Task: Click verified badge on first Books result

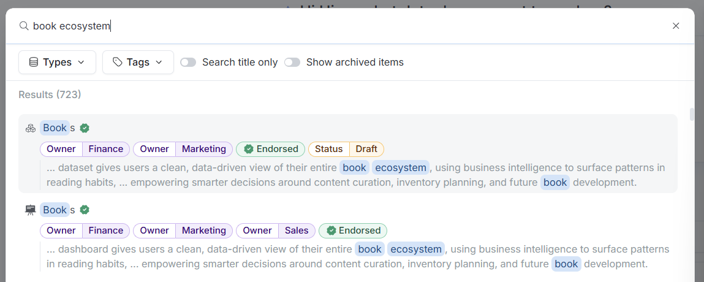Action: (x=85, y=128)
